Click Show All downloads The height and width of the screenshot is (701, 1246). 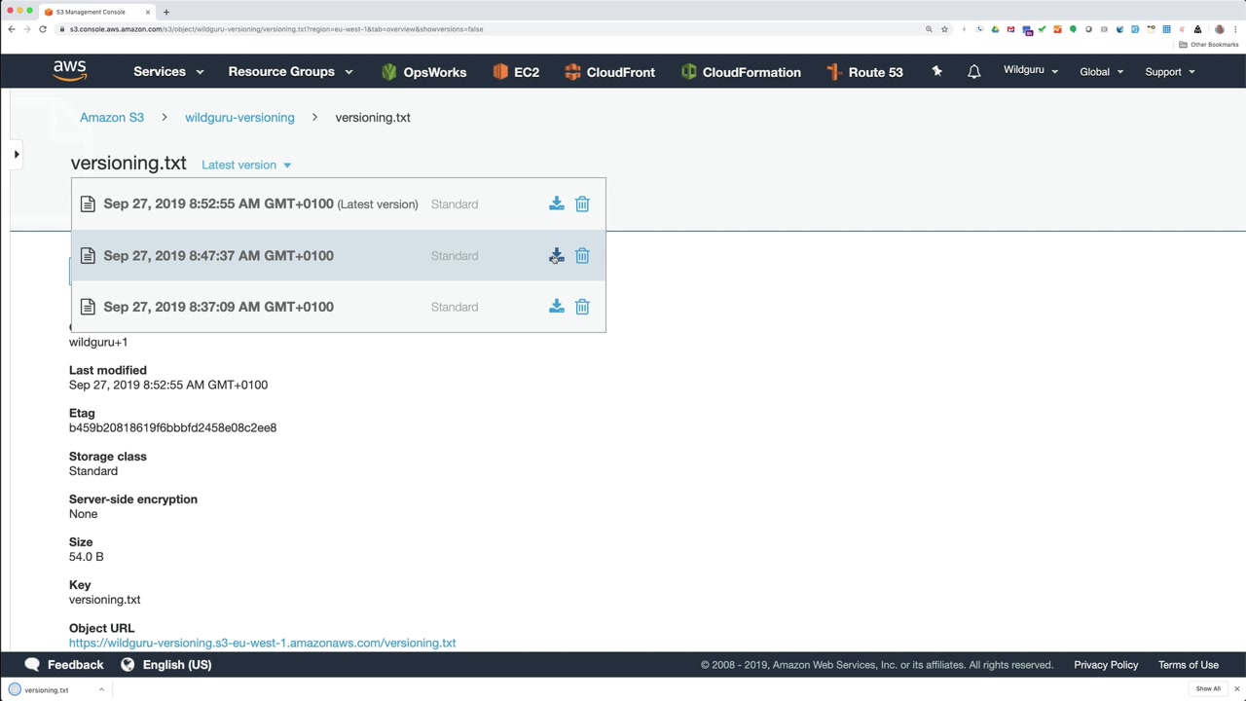(x=1208, y=689)
